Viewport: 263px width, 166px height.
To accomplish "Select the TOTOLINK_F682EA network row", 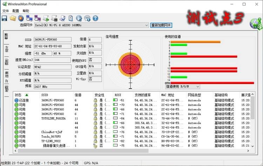I will (x=133, y=118).
